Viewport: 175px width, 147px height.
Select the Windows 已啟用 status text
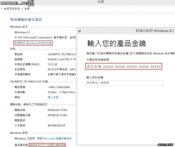pyautogui.click(x=25, y=139)
